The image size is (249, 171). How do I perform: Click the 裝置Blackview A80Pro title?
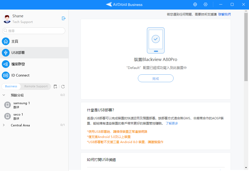(156, 59)
